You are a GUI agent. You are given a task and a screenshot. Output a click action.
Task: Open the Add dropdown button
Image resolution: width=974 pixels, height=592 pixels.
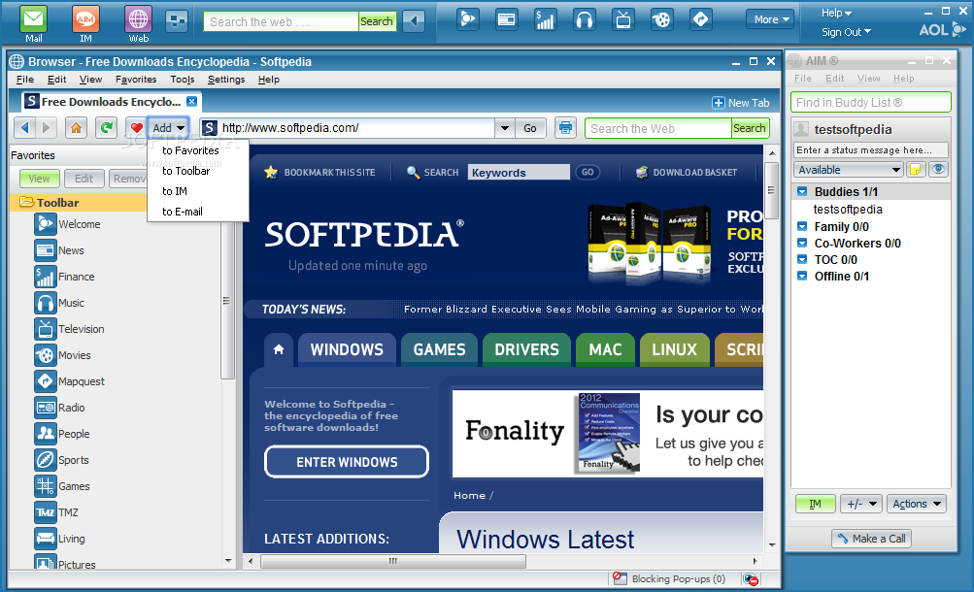click(x=168, y=128)
